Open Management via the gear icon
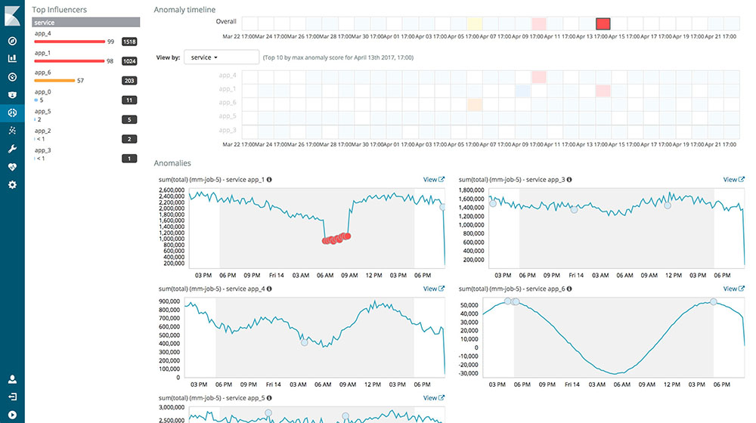The width and height of the screenshot is (756, 423). (x=12, y=185)
